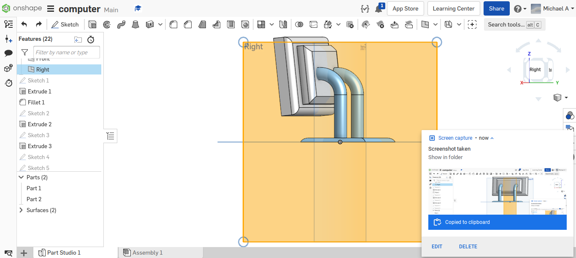
Task: Open the Thicken tool dropdown arrow
Action: pyautogui.click(x=160, y=24)
